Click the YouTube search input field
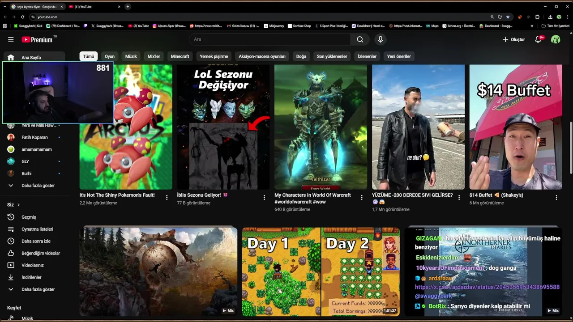Image resolution: width=573 pixels, height=322 pixels. (270, 39)
